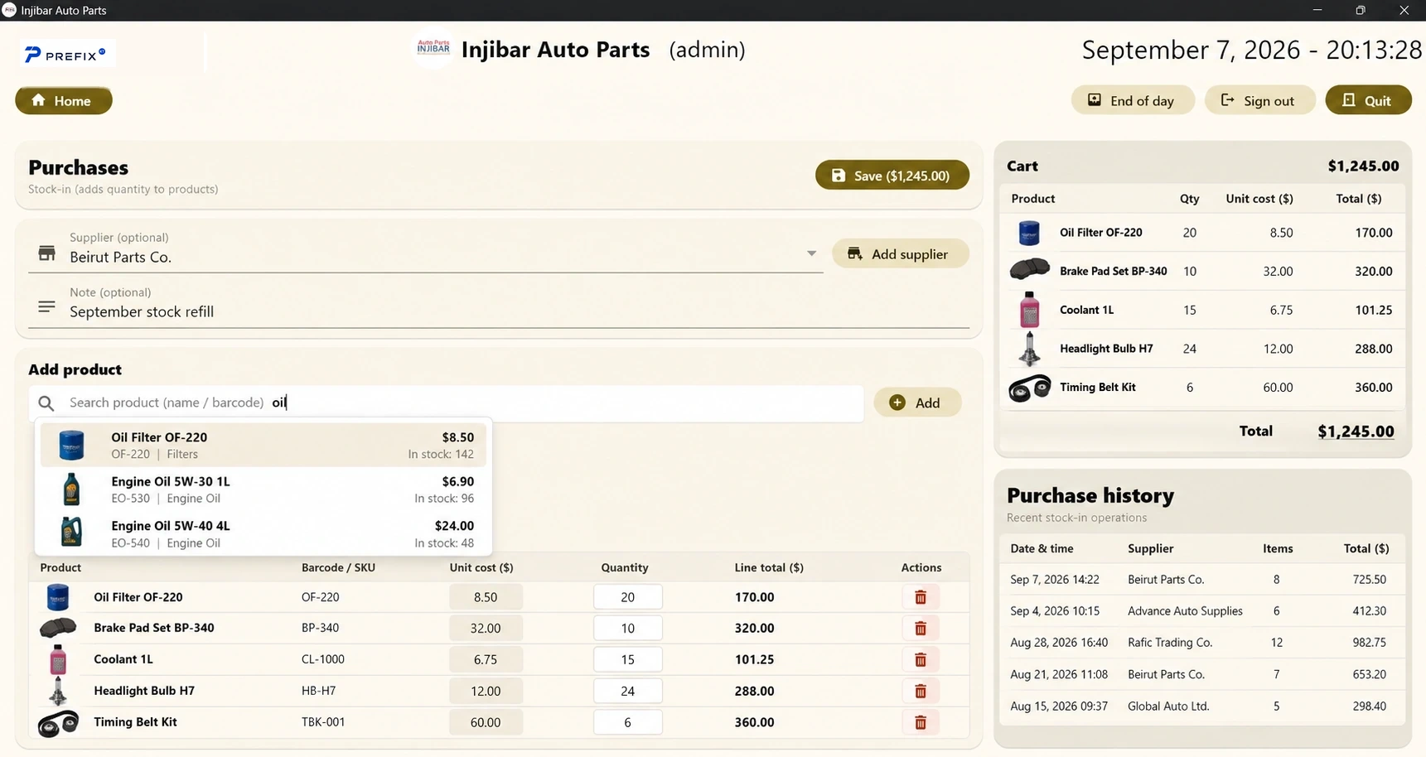This screenshot has width=1426, height=757.
Task: Click the supplier store icon
Action: [46, 253]
